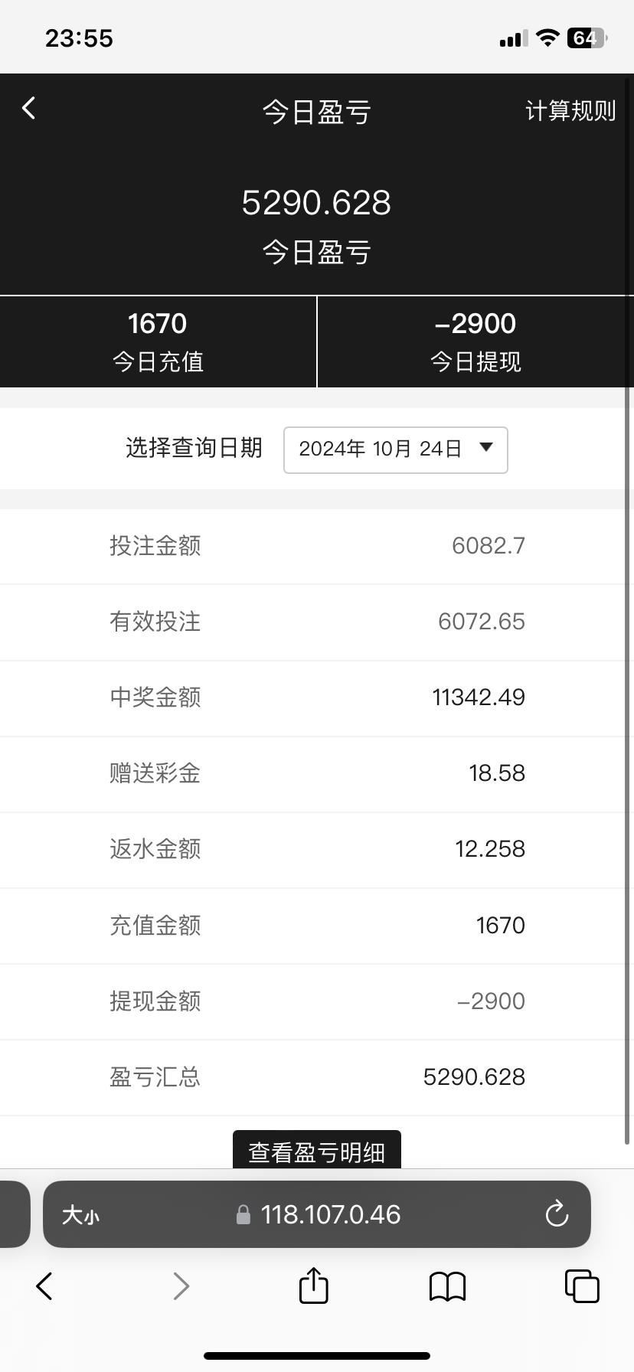Click the date dropdown arrow triangle
The width and height of the screenshot is (634, 1372).
point(485,448)
